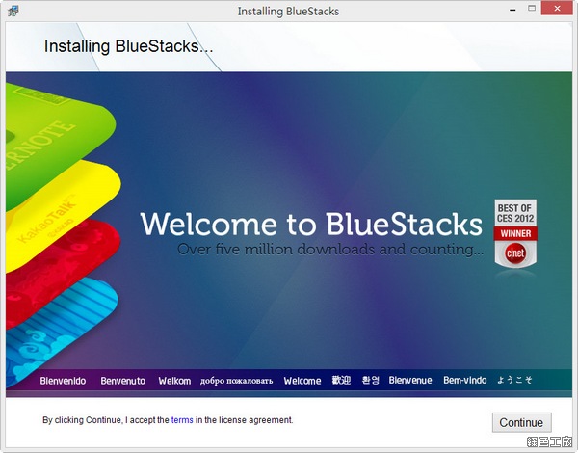Click the Best of CES 2012 Winner badge
Screen dimensions: 578x453
[515, 234]
